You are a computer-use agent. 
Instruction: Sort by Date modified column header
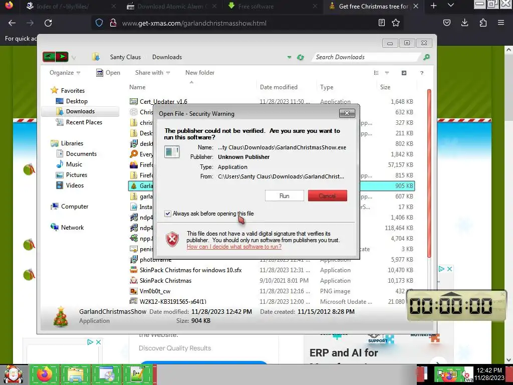pyautogui.click(x=286, y=87)
